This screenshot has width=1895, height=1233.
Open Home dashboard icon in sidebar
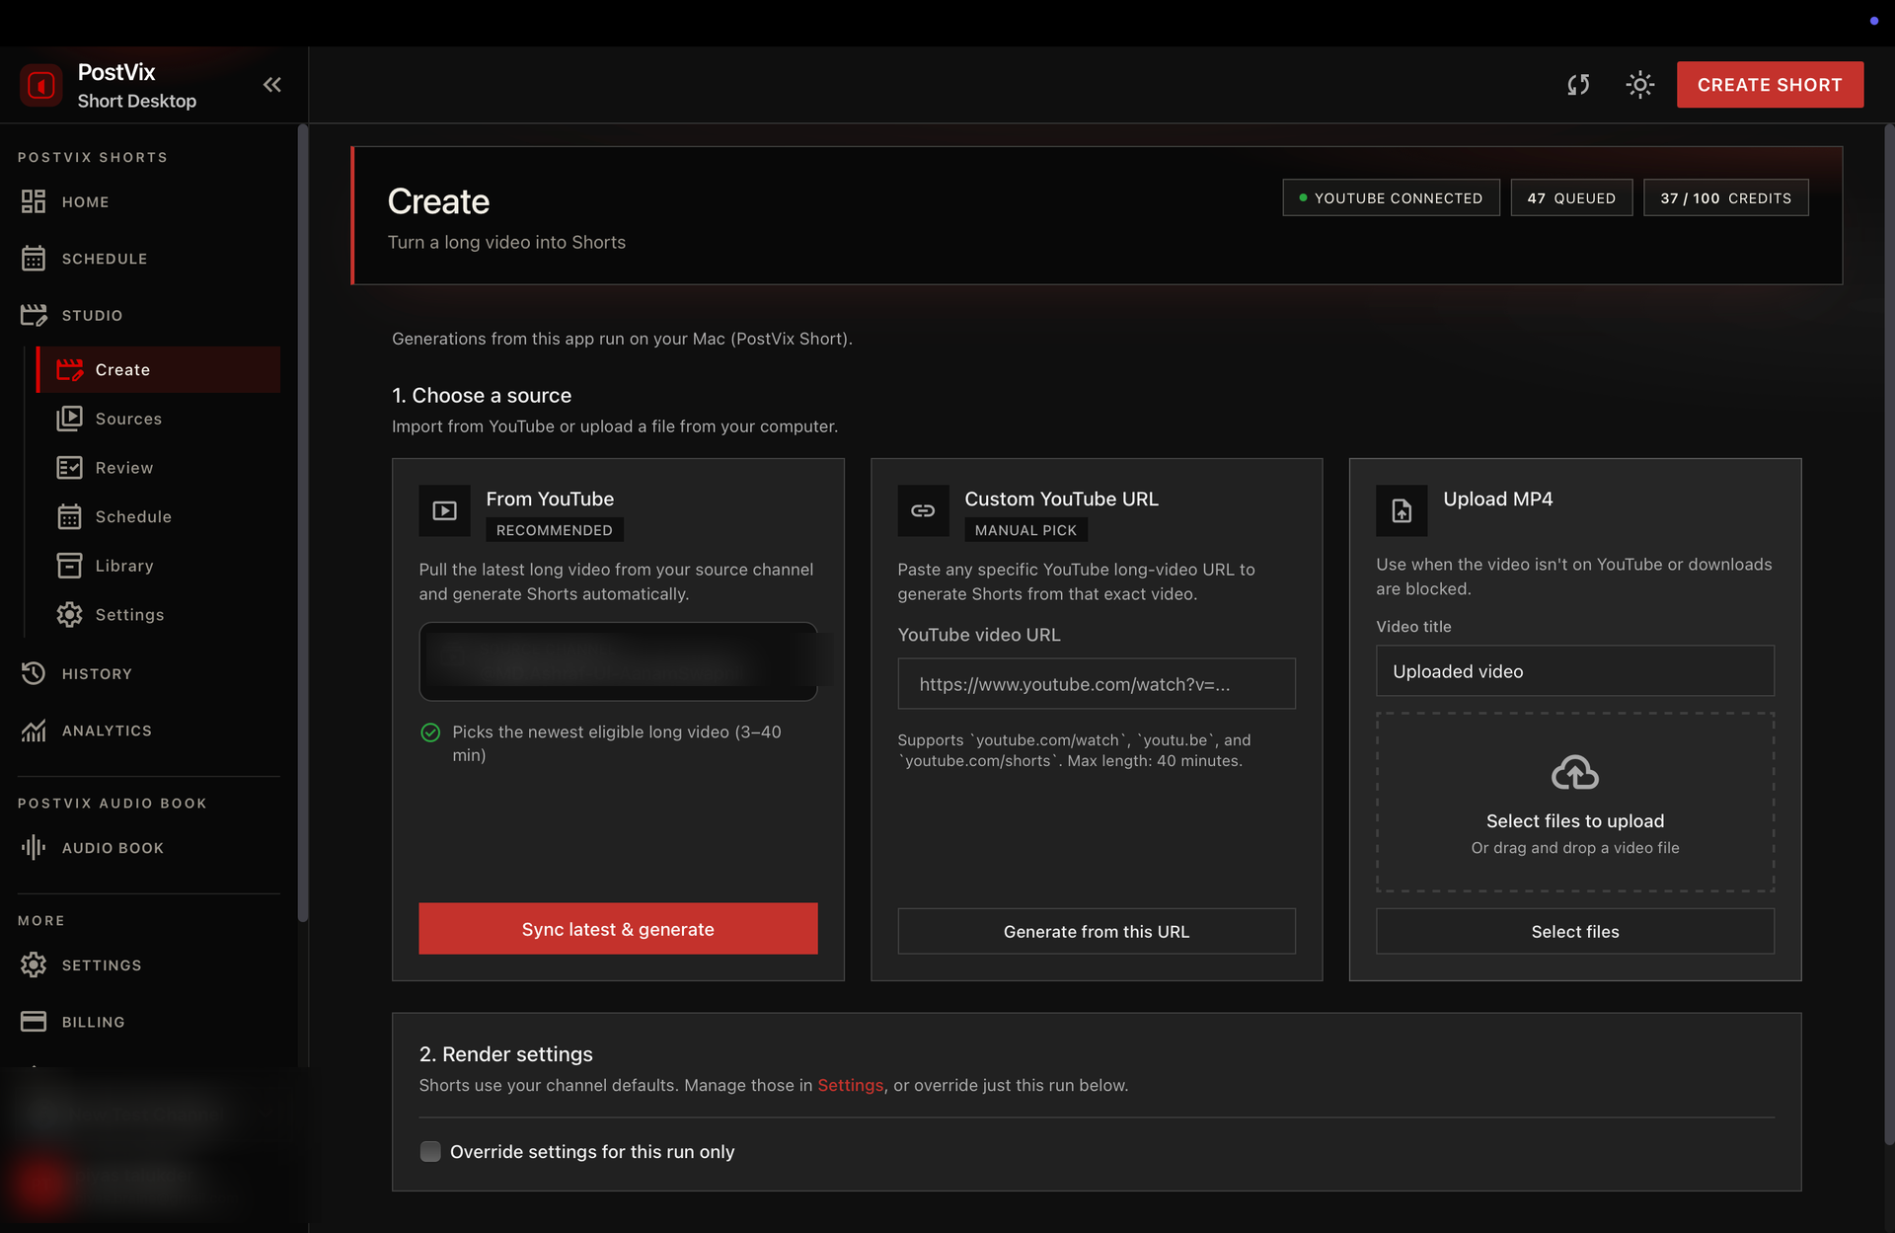click(x=34, y=201)
